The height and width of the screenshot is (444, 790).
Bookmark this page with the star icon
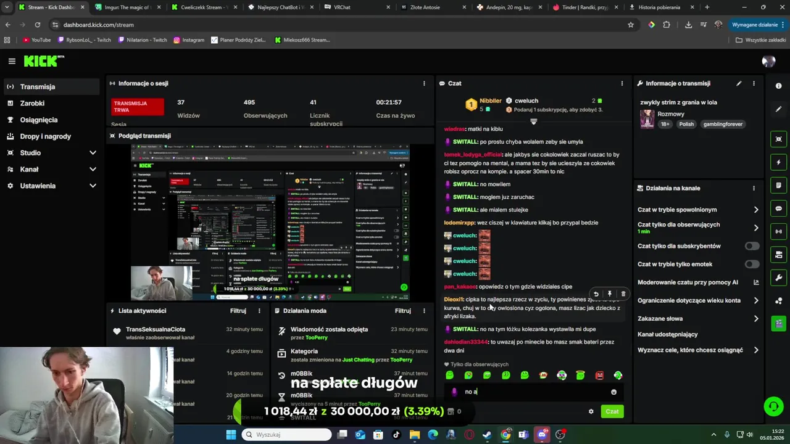coord(631,25)
